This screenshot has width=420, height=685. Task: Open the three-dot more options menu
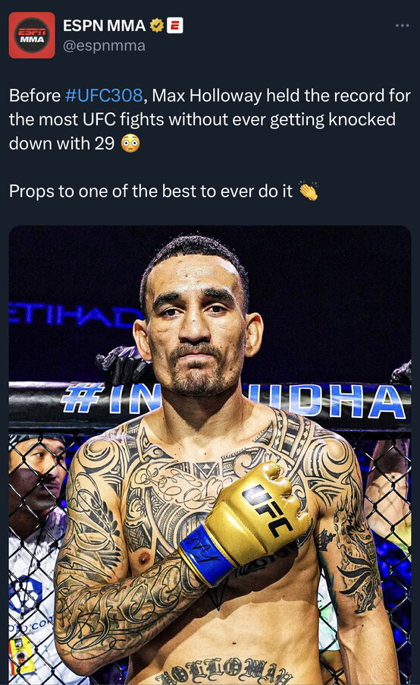(x=402, y=26)
